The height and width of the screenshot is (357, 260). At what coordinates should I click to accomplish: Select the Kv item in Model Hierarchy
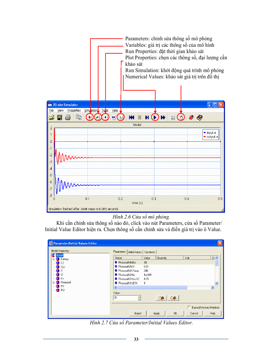tap(61, 278)
